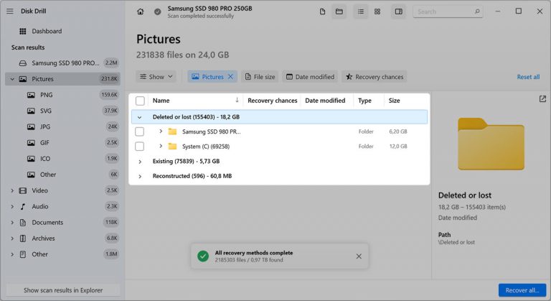Open the hamburger menu beside Disk Drill

point(10,11)
